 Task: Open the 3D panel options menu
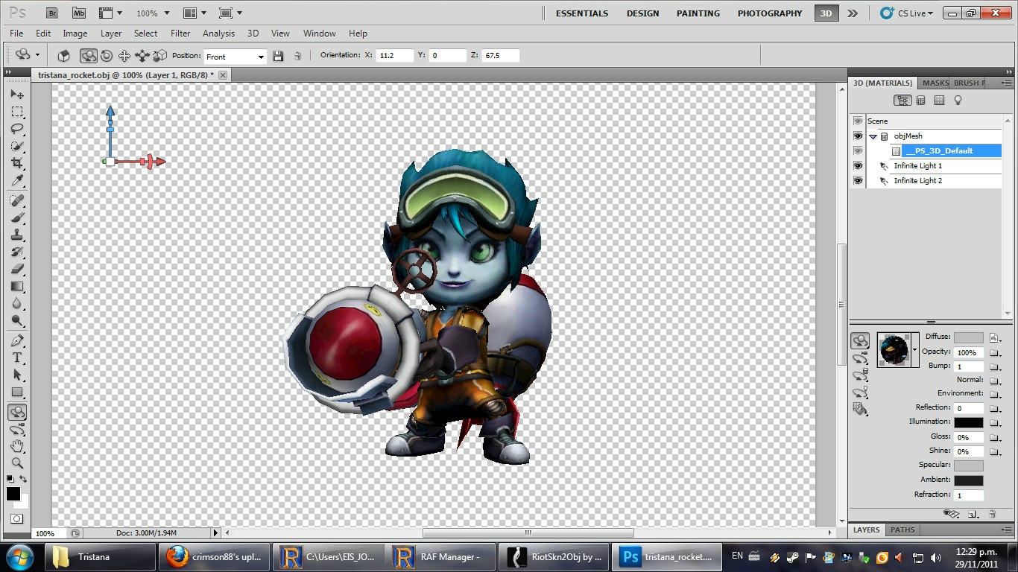[x=1007, y=83]
